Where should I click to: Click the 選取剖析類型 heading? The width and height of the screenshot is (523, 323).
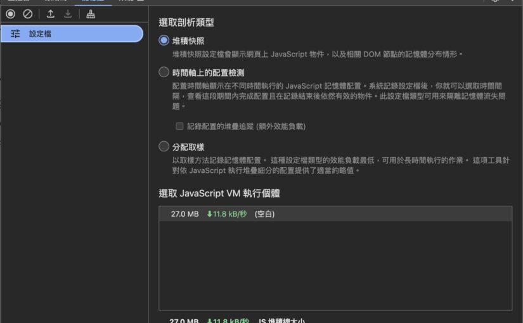tap(186, 22)
